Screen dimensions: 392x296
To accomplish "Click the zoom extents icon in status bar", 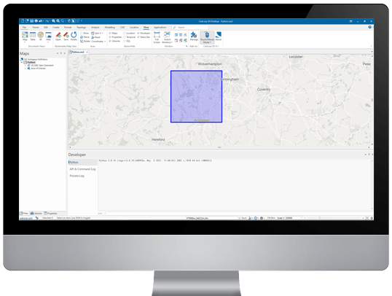I will pyautogui.click(x=367, y=218).
